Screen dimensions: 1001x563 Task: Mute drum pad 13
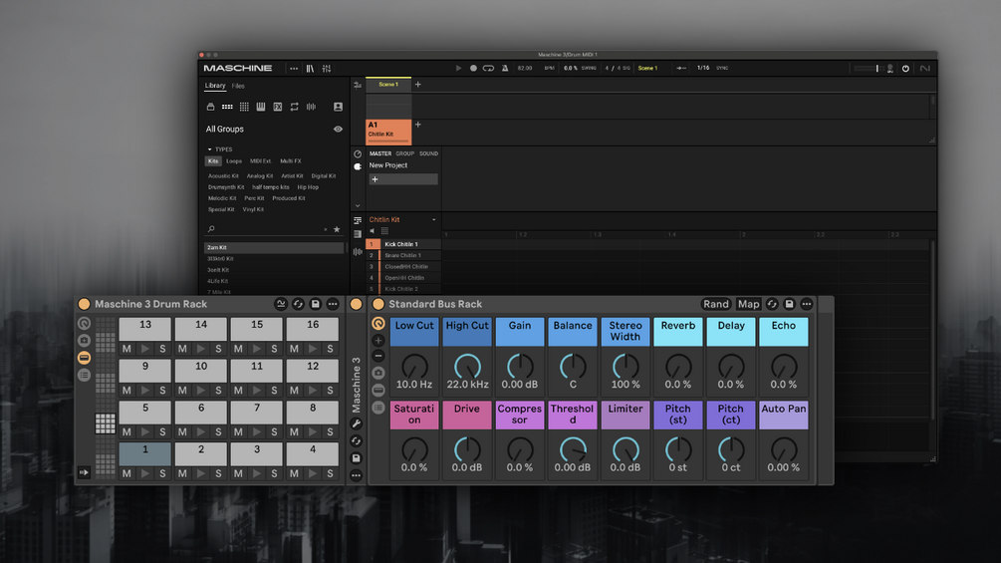(126, 349)
